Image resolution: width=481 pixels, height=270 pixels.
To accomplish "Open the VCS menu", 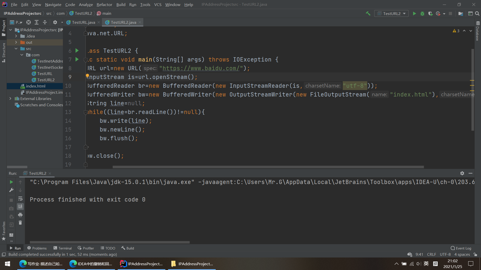I will point(158,4).
